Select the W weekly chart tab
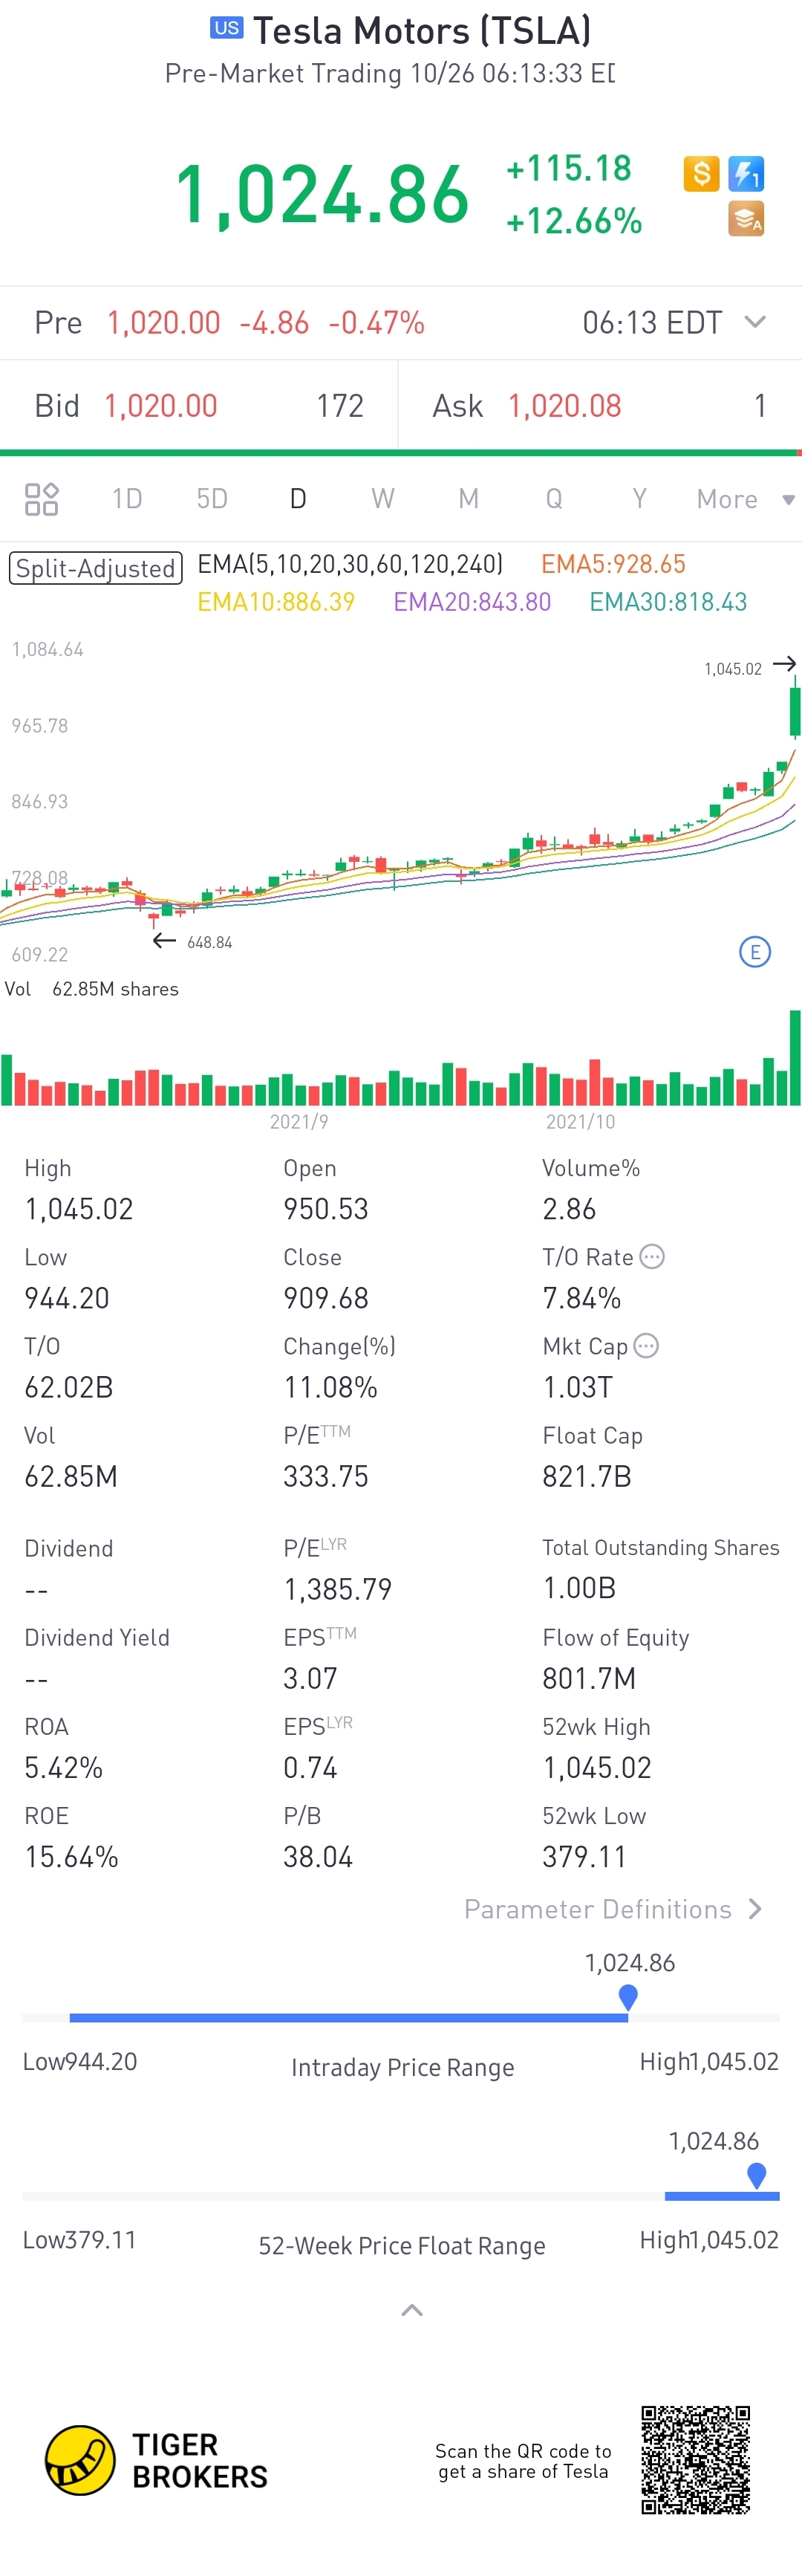The image size is (802, 2576). (383, 499)
